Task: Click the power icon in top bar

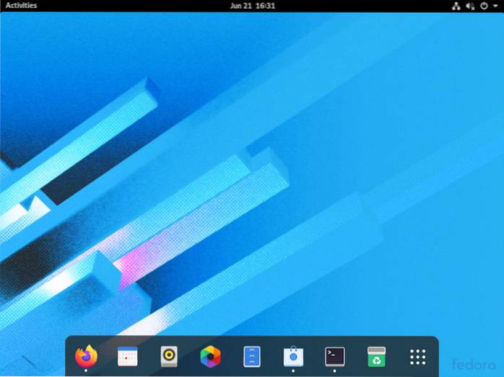Action: coord(484,6)
